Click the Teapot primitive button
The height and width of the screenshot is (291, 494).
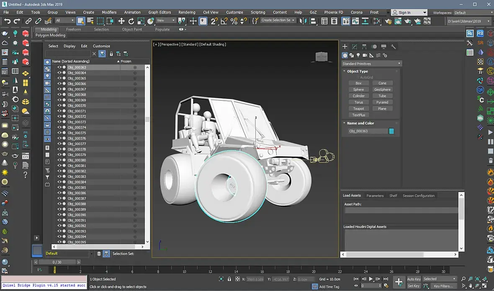pos(358,109)
